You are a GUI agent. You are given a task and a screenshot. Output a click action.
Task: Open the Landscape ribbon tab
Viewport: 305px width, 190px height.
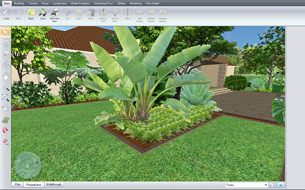pyautogui.click(x=59, y=3)
